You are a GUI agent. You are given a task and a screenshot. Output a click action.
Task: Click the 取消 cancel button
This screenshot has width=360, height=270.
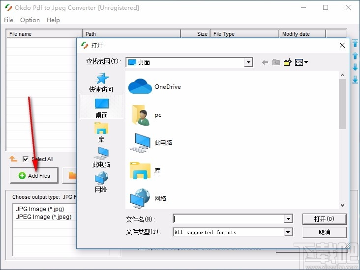pyautogui.click(x=324, y=232)
